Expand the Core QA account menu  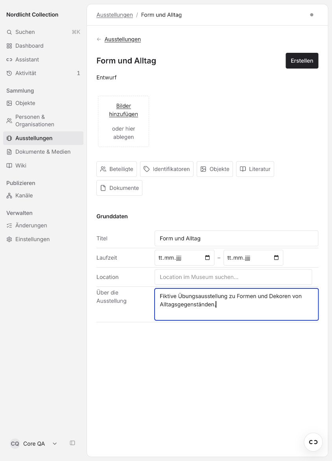(34, 444)
